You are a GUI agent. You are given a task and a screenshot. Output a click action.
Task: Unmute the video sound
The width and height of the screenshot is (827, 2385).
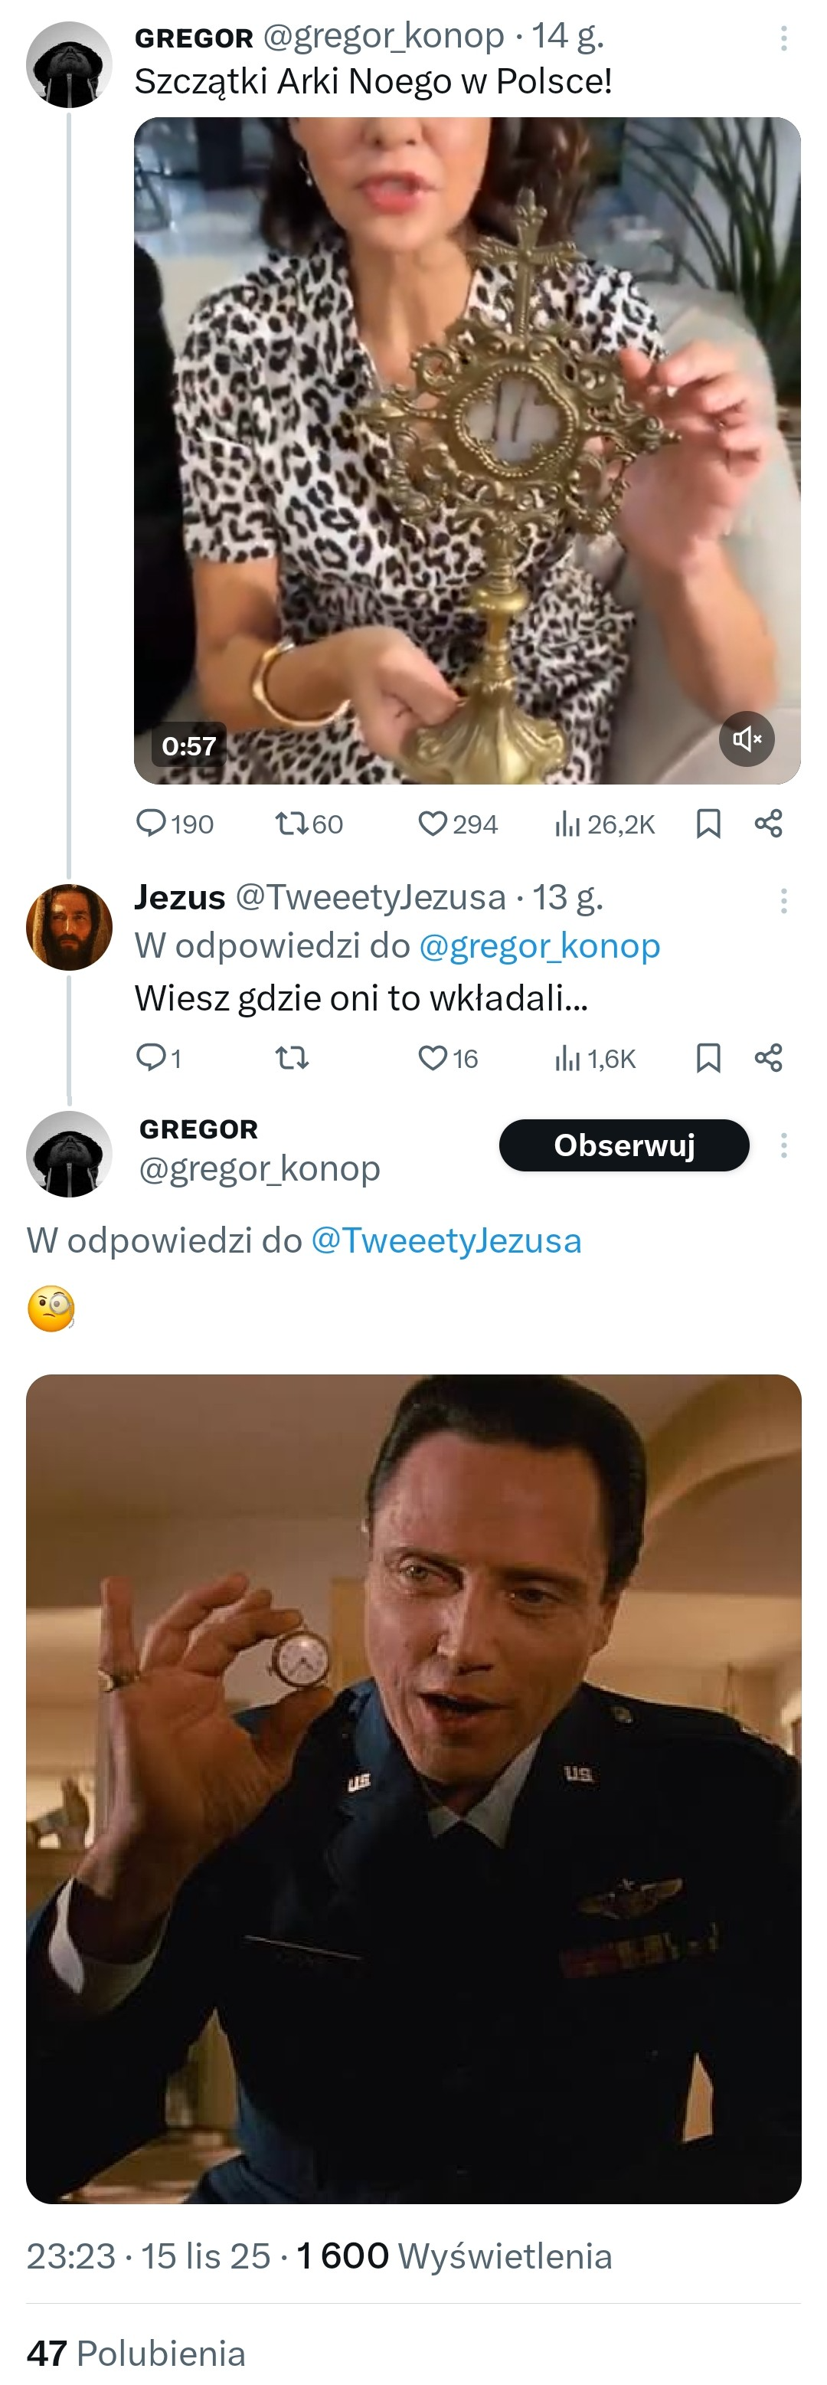click(747, 739)
